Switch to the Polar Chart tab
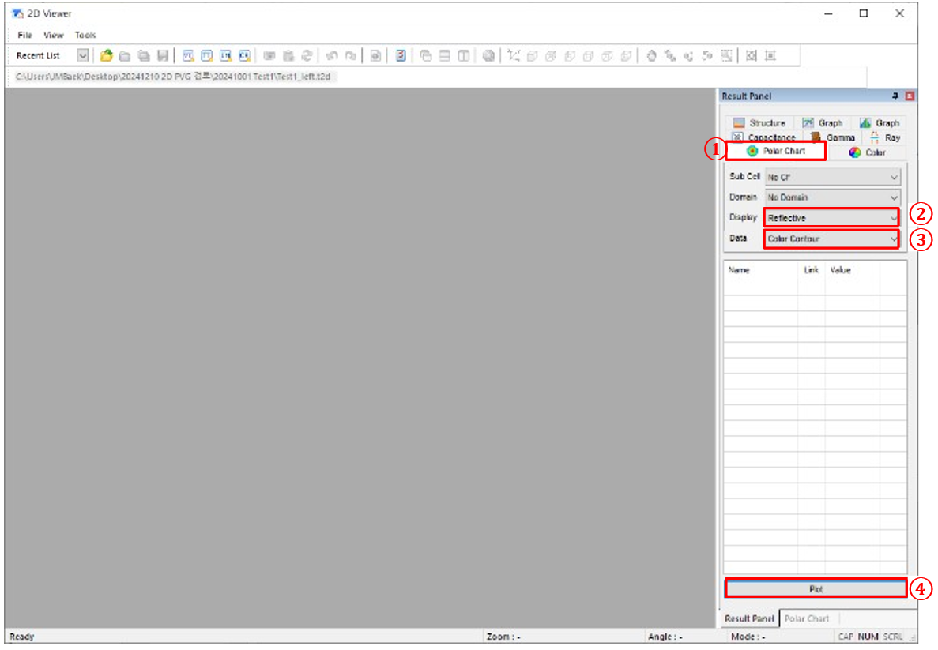 point(776,151)
